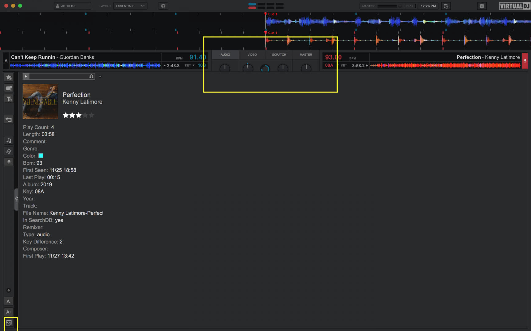Decrease browser font size with the A- button
This screenshot has width=531, height=331.
tap(9, 301)
